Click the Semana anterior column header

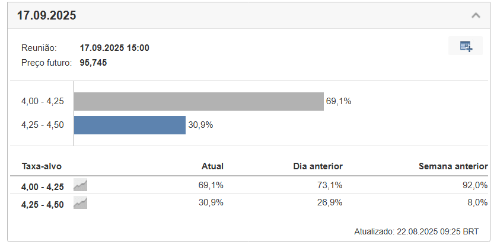pos(453,166)
